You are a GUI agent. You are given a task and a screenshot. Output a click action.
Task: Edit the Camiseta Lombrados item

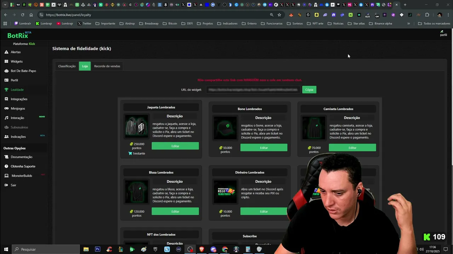click(352, 148)
